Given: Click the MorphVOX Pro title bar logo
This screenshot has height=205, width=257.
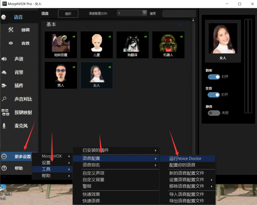Looking at the screenshot, I should (x=4, y=3).
